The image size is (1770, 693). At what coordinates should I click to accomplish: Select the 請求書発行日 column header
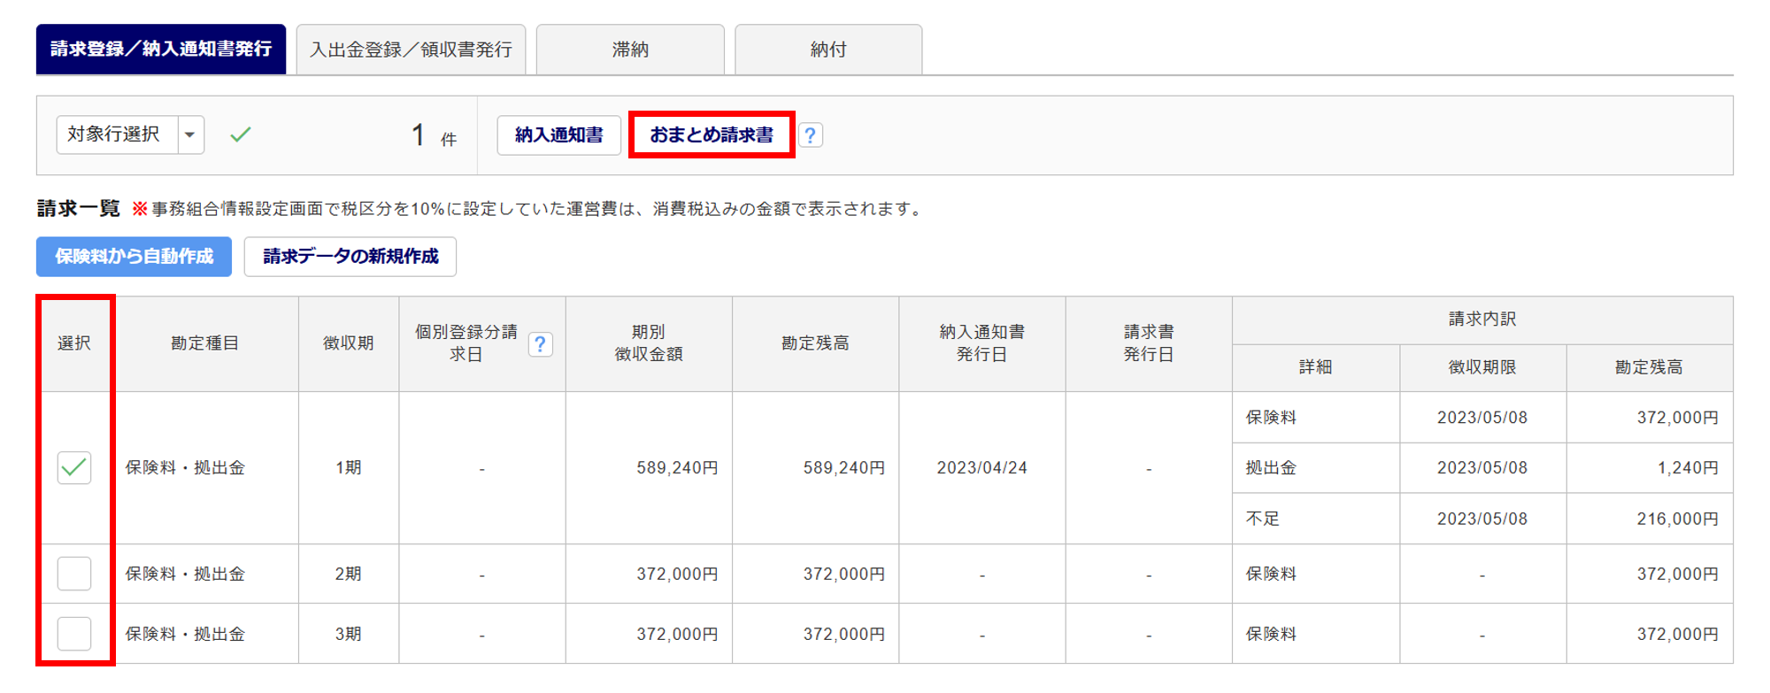point(1149,343)
